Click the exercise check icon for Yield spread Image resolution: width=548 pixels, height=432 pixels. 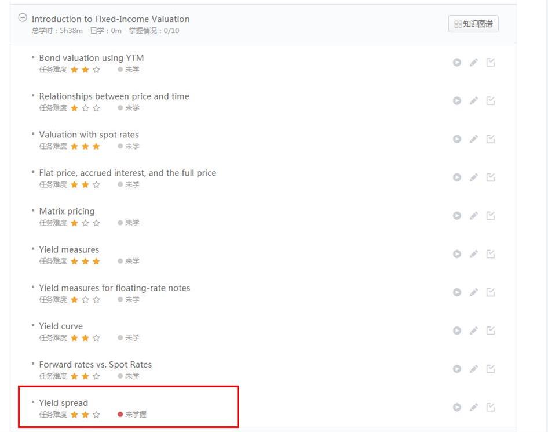pos(491,407)
